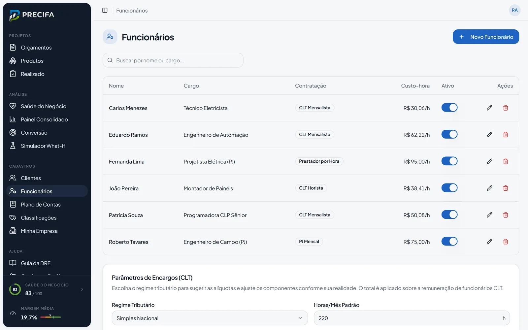The height and width of the screenshot is (330, 528).
Task: Edit Fernanda Lima with pencil icon
Action: [x=489, y=161]
